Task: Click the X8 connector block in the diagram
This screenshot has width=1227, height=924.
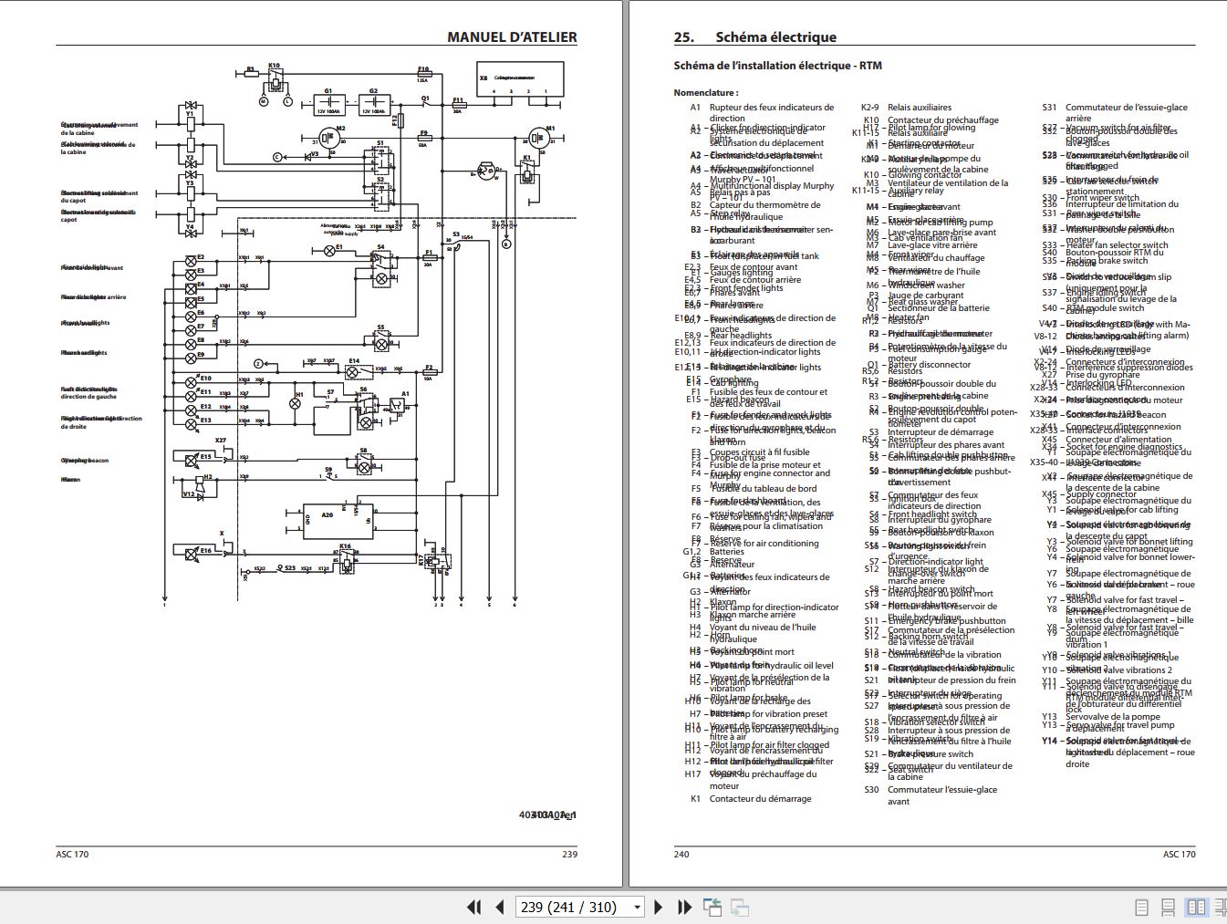Action: pyautogui.click(x=518, y=80)
